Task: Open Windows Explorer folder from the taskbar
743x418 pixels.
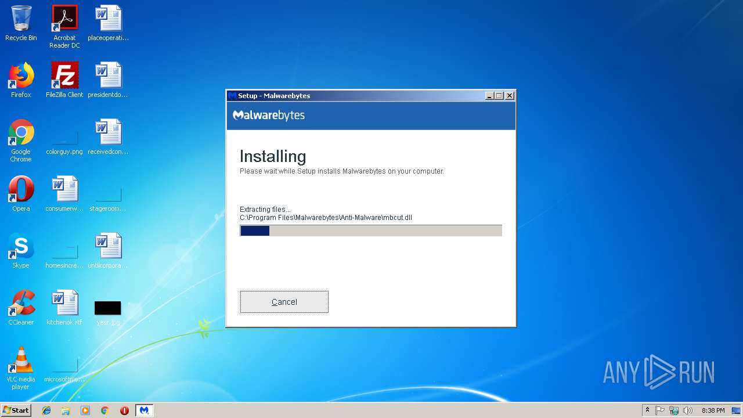Action: coord(66,410)
